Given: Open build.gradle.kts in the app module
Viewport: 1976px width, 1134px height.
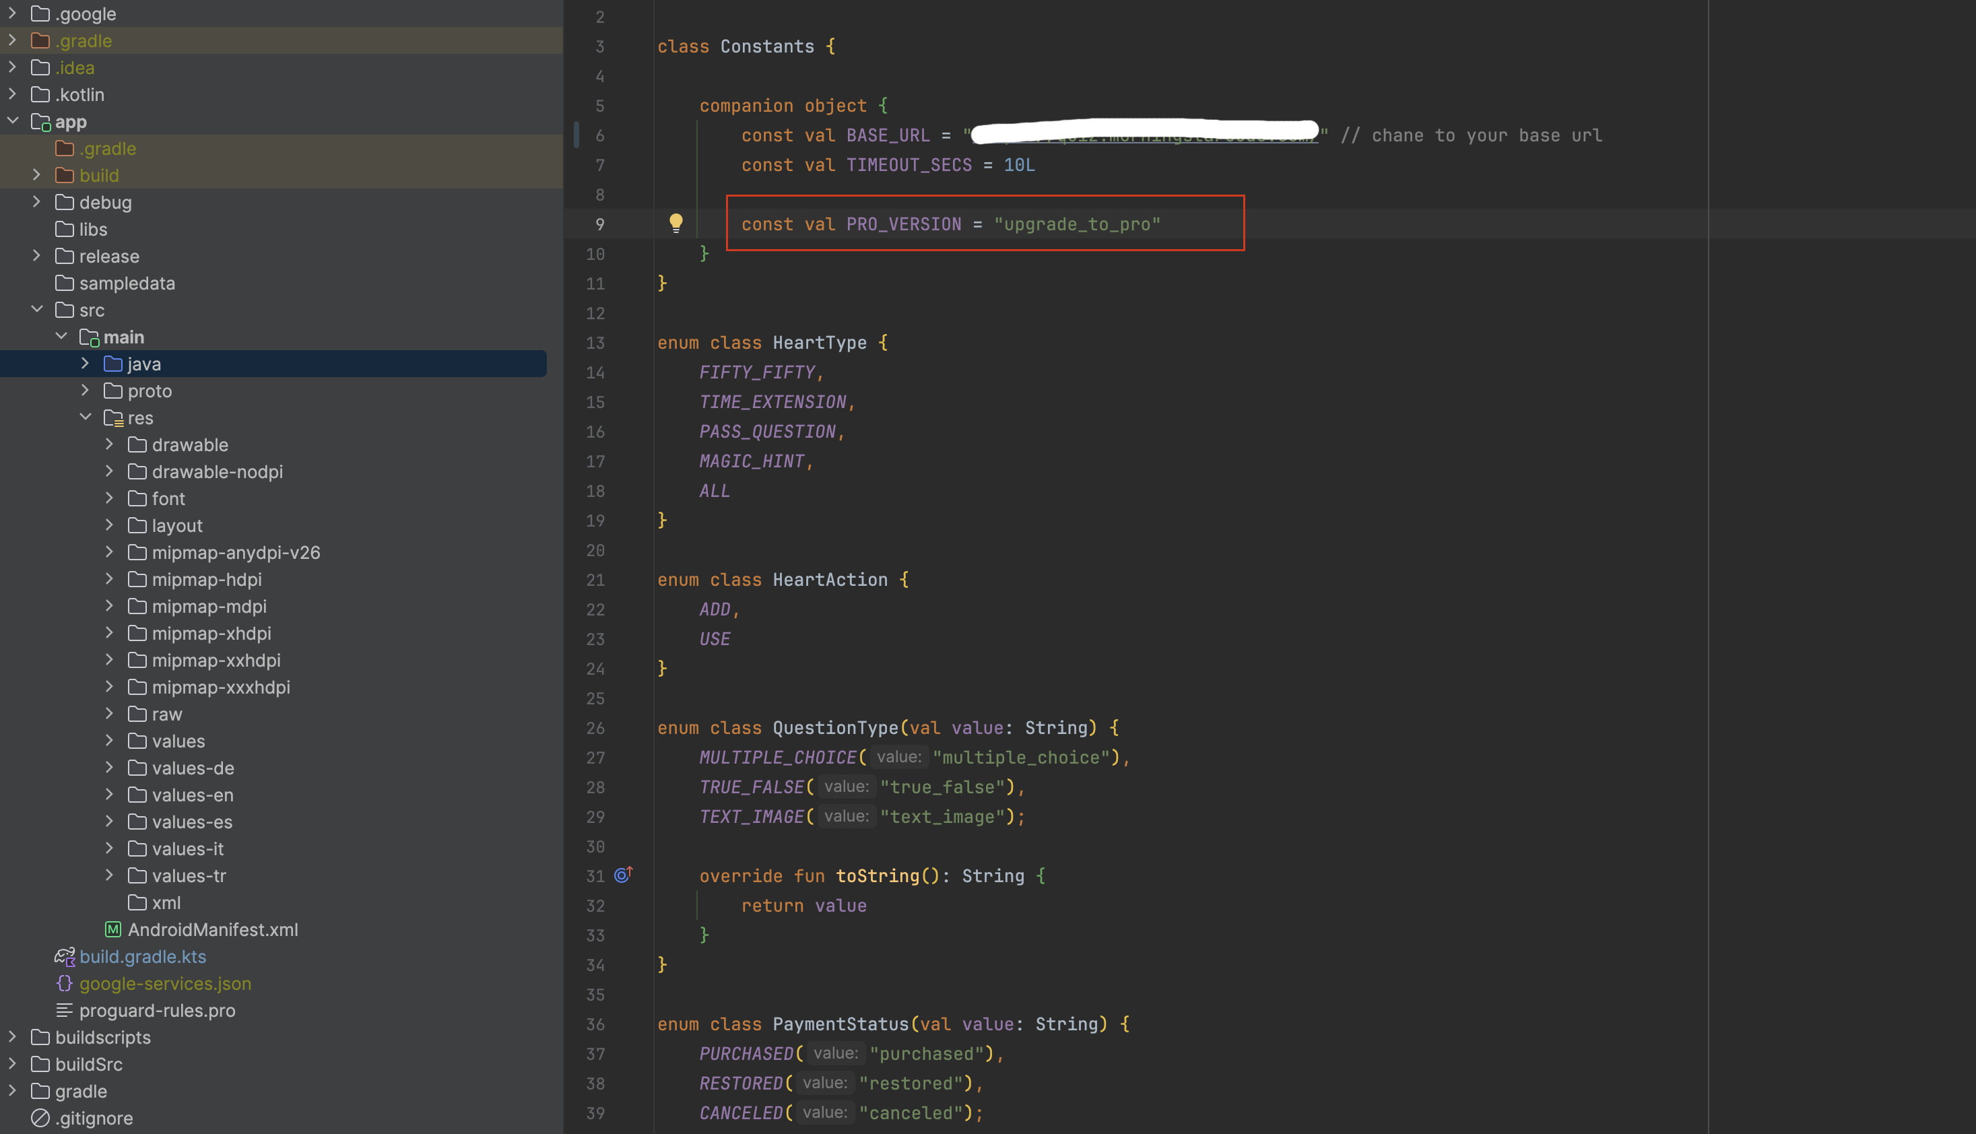Looking at the screenshot, I should pos(143,956).
